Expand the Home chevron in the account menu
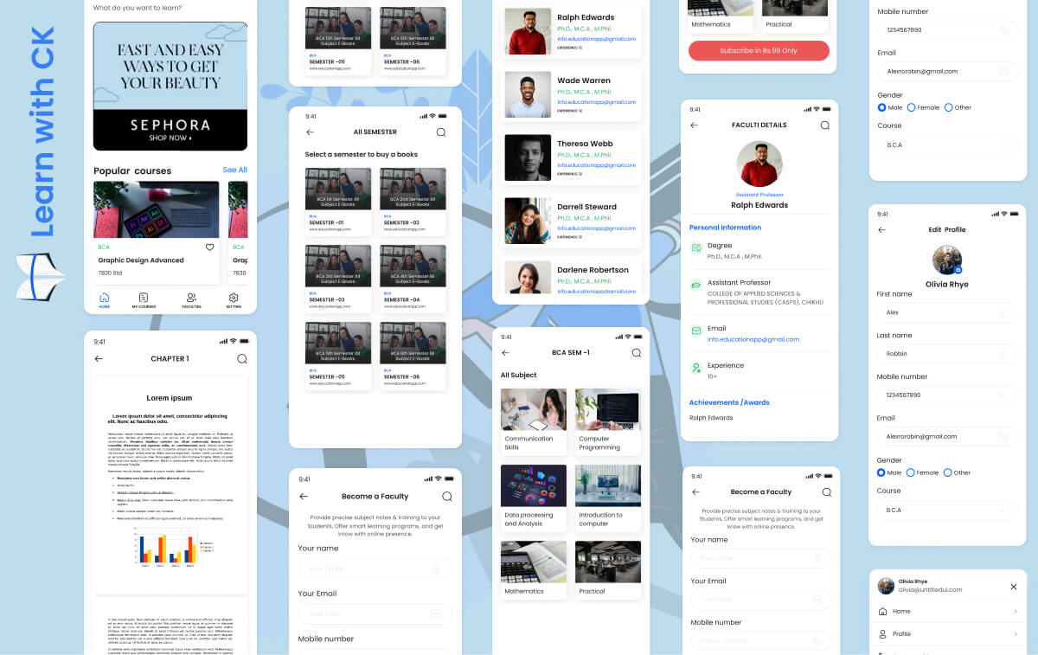The image size is (1038, 655). point(1015,612)
